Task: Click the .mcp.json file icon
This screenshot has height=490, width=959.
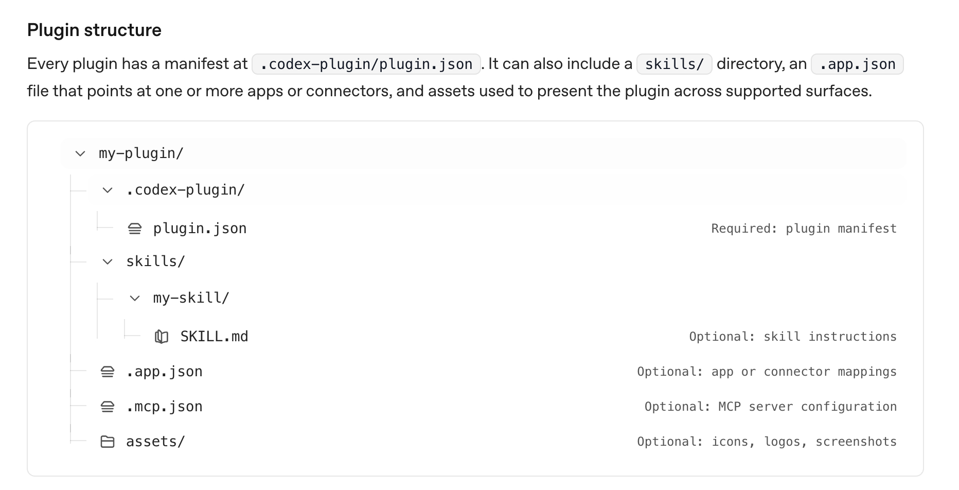Action: coord(108,407)
